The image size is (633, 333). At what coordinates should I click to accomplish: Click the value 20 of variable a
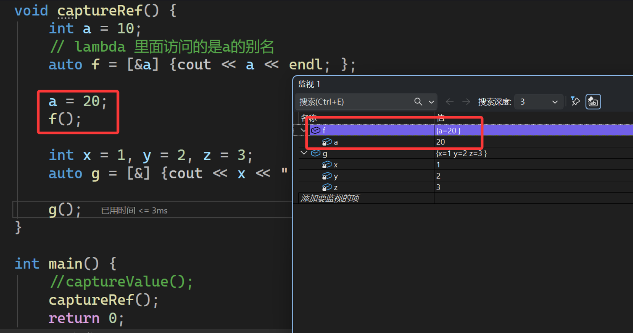tap(441, 142)
